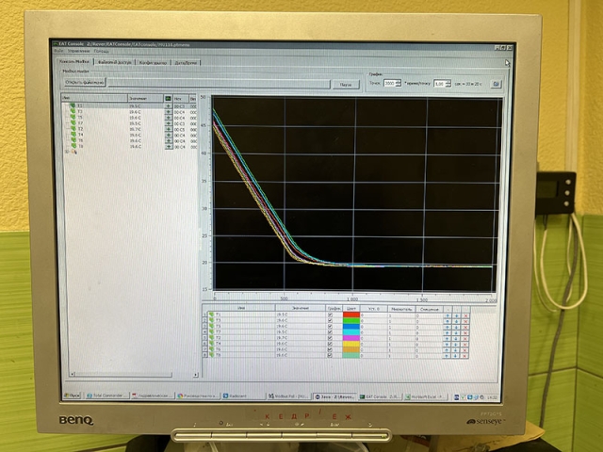Click the plus icon in the last sensor row
This screenshot has width=603, height=452.
[x=169, y=147]
